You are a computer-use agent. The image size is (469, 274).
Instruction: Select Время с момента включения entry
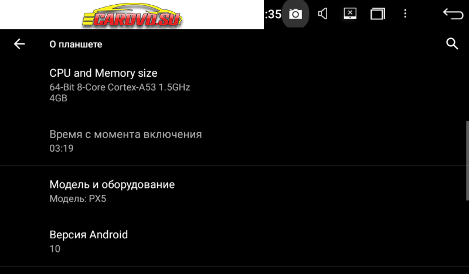click(235, 141)
